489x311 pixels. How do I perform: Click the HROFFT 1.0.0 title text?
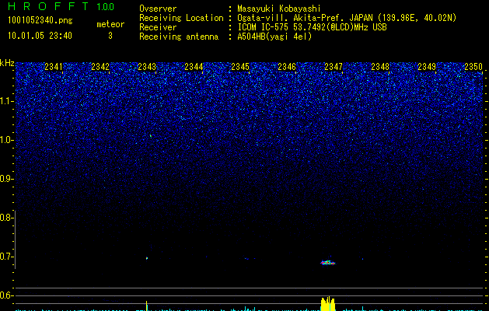(61, 6)
